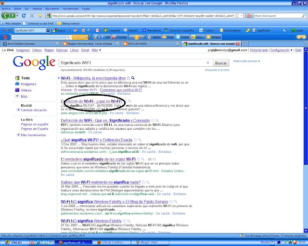Open Sidewiki from the Google Toolbar
Image resolution: width=308 pixels, height=246 pixels.
tap(131, 30)
